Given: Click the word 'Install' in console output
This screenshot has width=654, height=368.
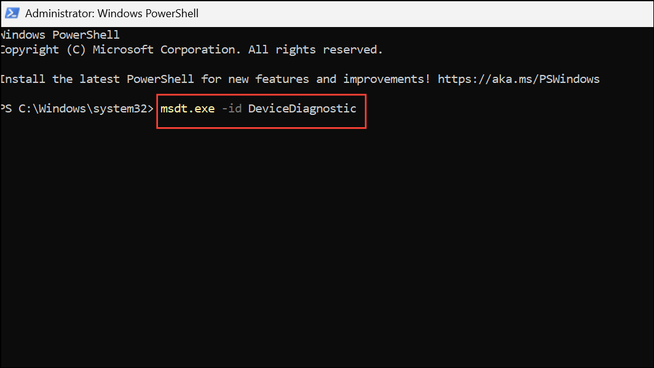Looking at the screenshot, I should coord(23,79).
